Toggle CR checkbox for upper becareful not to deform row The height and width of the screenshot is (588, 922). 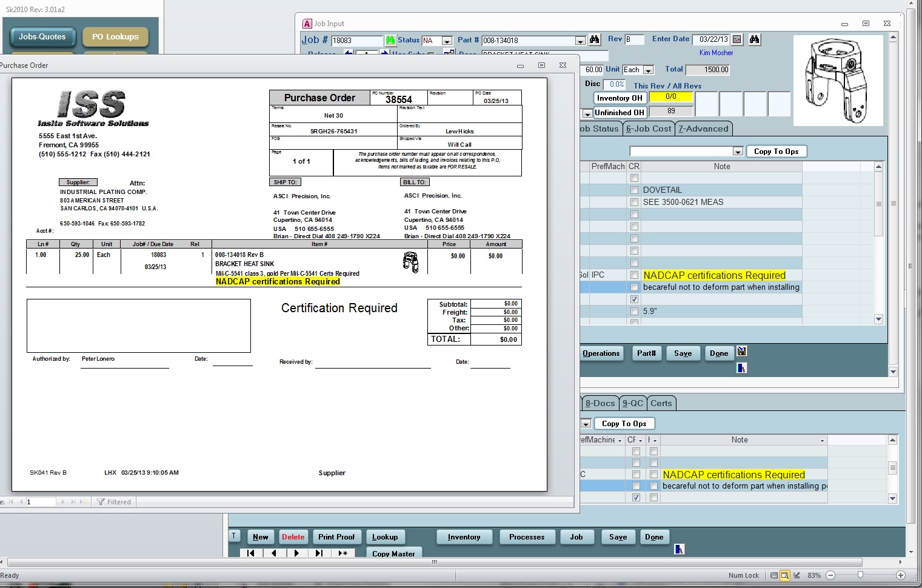[x=634, y=287]
